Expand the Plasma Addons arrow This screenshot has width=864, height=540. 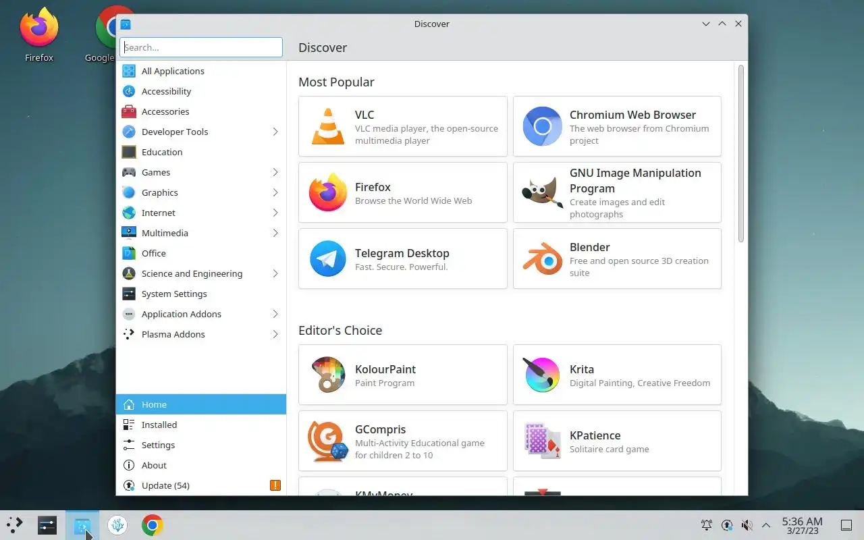(275, 334)
